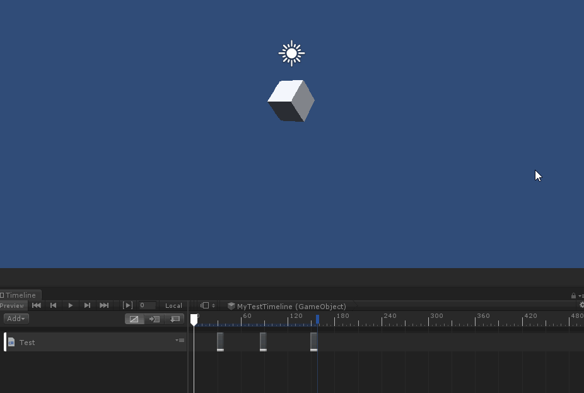
Task: Click the MyTestTimeline GameObject breadcrumb icon
Action: [230, 307]
